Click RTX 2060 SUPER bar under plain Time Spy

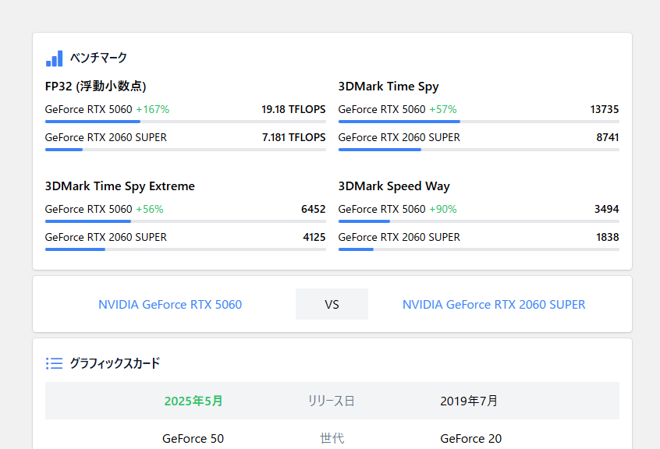click(478, 150)
